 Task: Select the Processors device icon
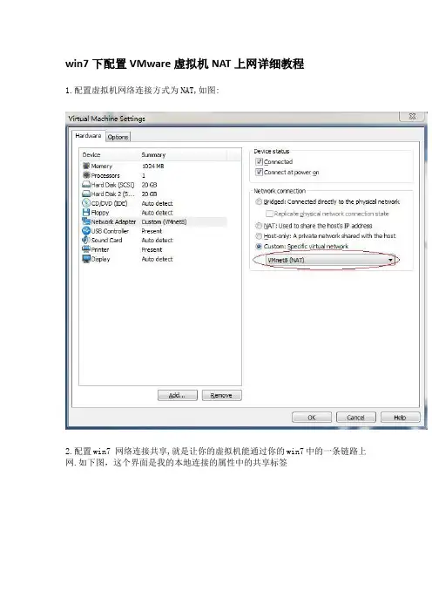tap(86, 175)
